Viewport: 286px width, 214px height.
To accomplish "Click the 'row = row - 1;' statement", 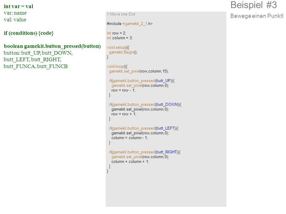I will click(123, 90).
